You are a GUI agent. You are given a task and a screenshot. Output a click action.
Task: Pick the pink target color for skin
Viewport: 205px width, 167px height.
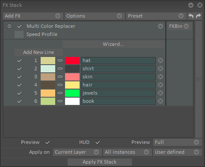72,77
